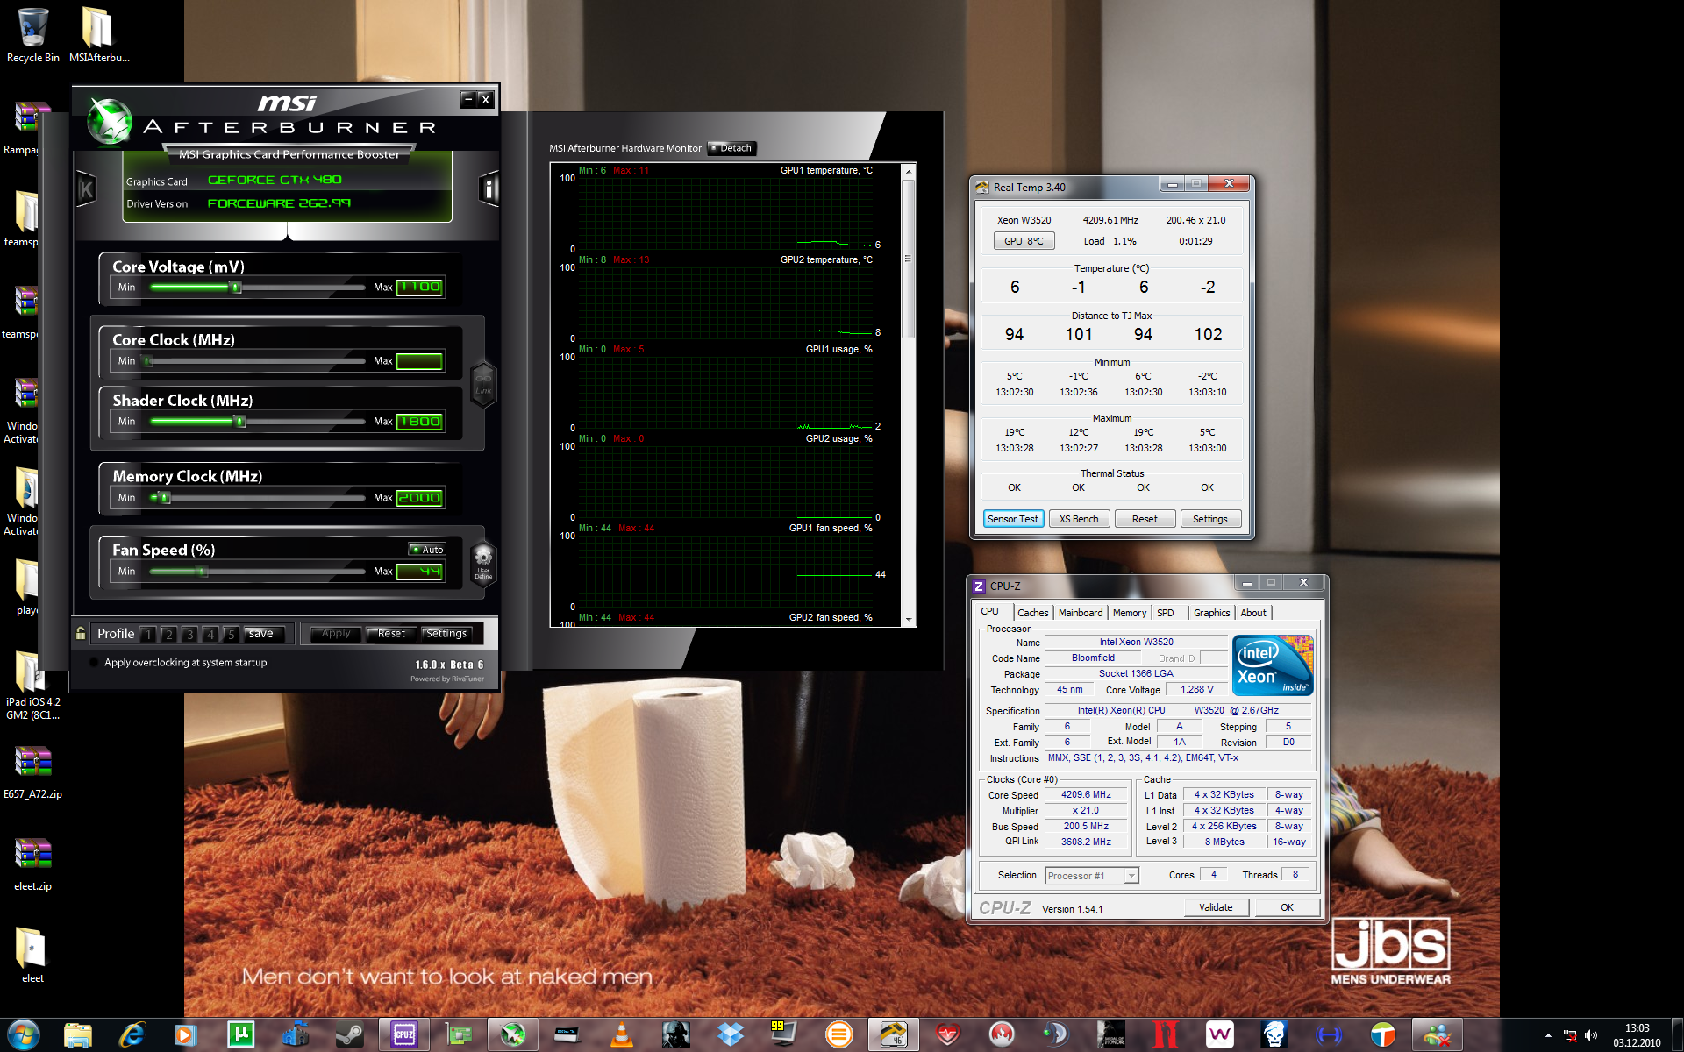Screen dimensions: 1684x1052
Task: Click the Shader Clock value field 1800
Action: [419, 422]
